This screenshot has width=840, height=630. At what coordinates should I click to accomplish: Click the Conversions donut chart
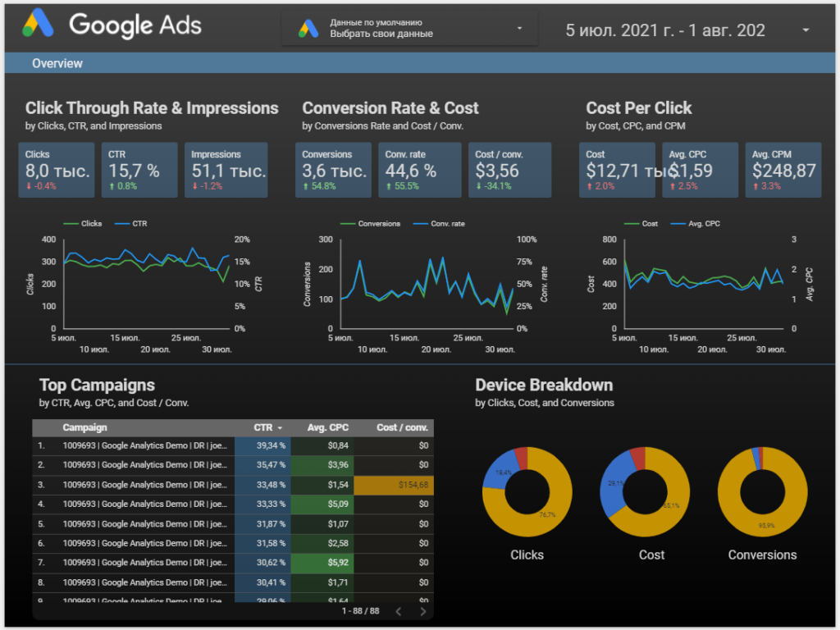coord(762,491)
